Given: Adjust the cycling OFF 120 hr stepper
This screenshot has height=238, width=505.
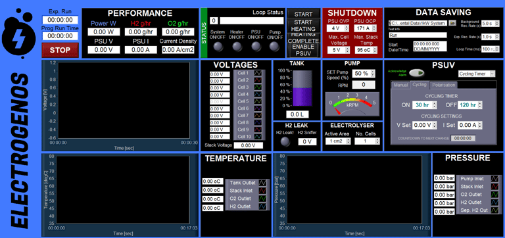Looking at the screenshot, I should (x=480, y=105).
